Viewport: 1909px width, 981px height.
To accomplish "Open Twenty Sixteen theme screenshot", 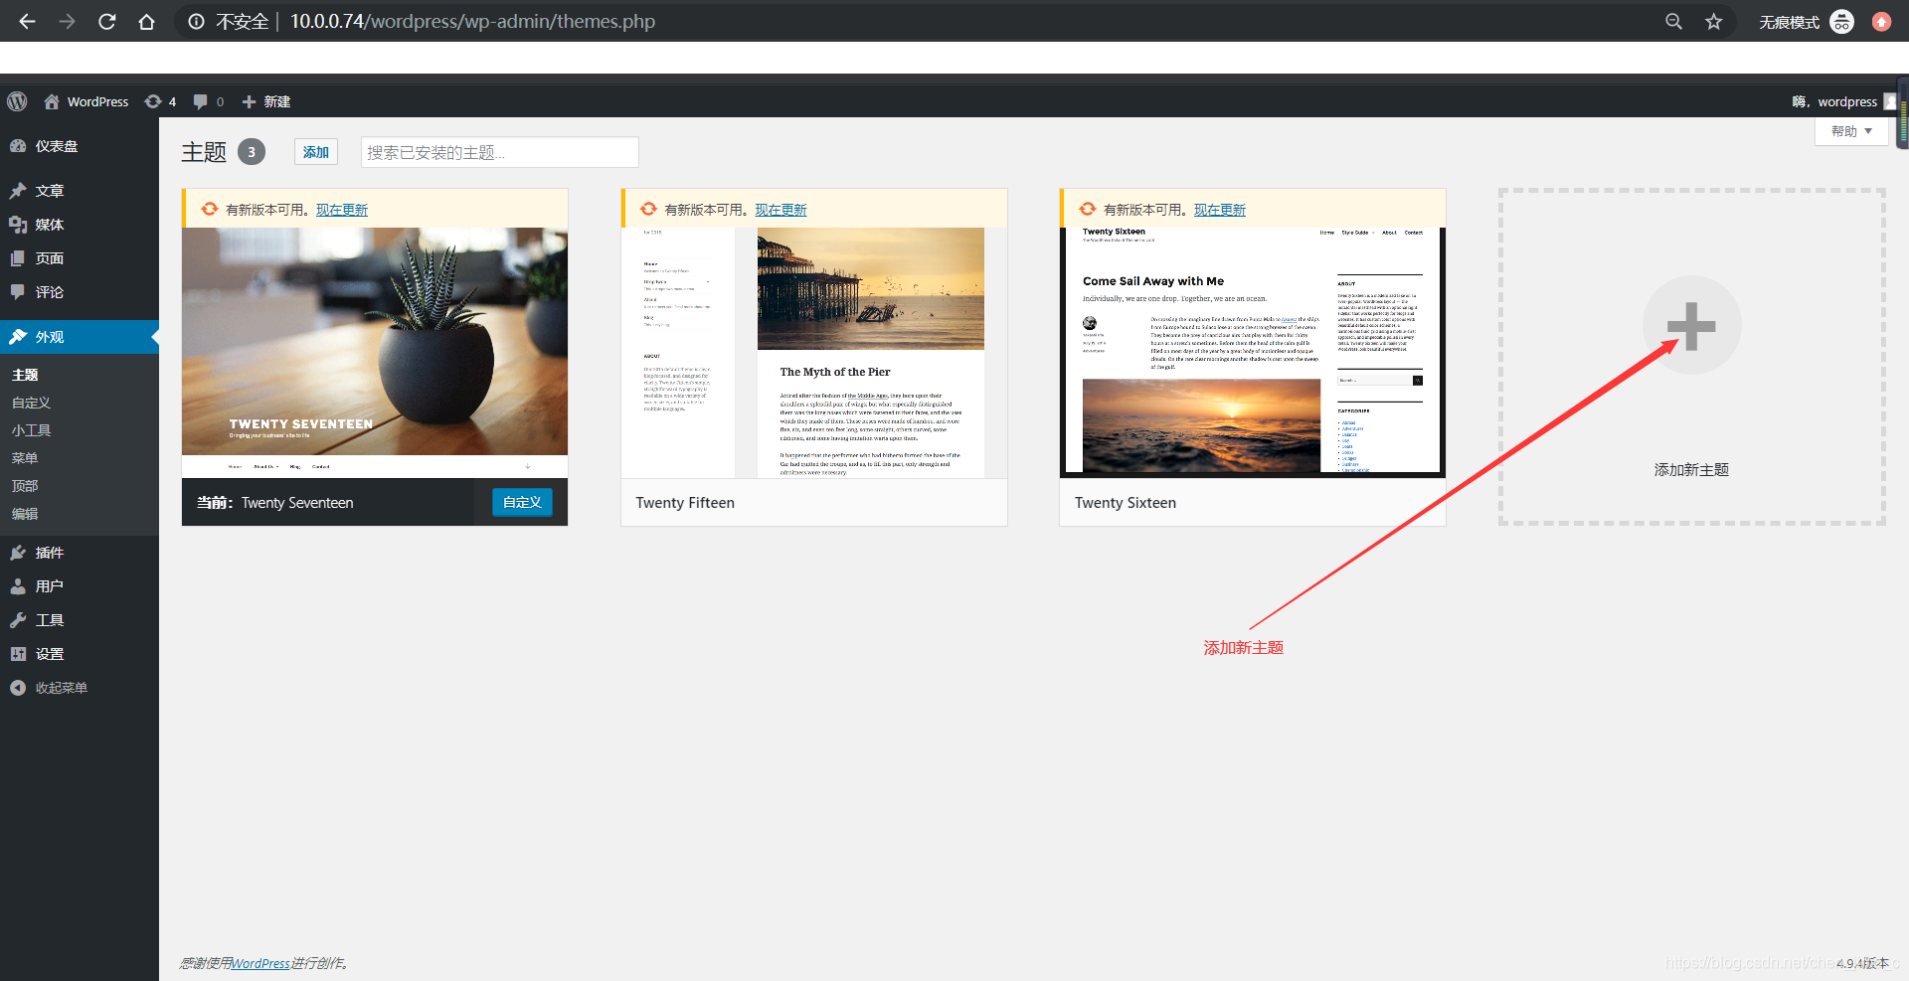I will coord(1253,353).
